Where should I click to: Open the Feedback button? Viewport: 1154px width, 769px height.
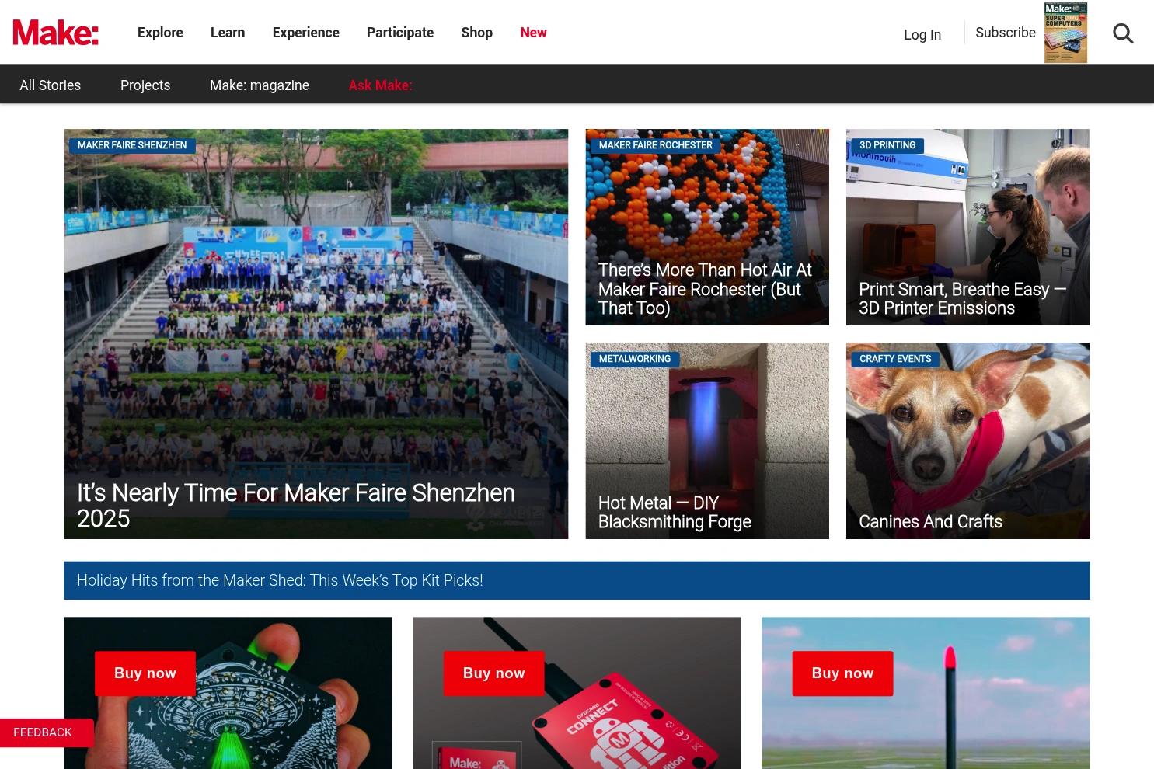43,732
